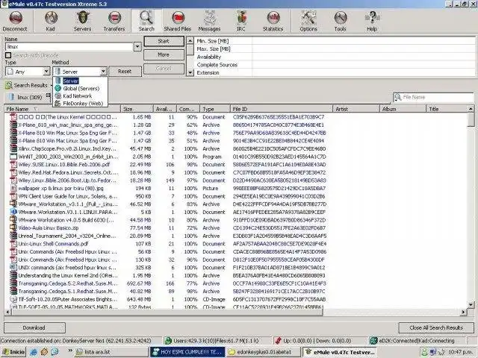Open the IRC toolbar icon
This screenshot has width=478, height=358.
point(241,18)
